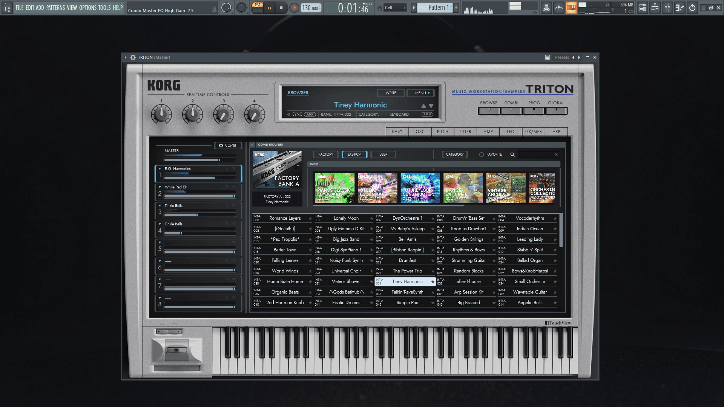Select the Pianos/Classic Keyboards bank thumbnail
The height and width of the screenshot is (407, 724).
[x=335, y=188]
